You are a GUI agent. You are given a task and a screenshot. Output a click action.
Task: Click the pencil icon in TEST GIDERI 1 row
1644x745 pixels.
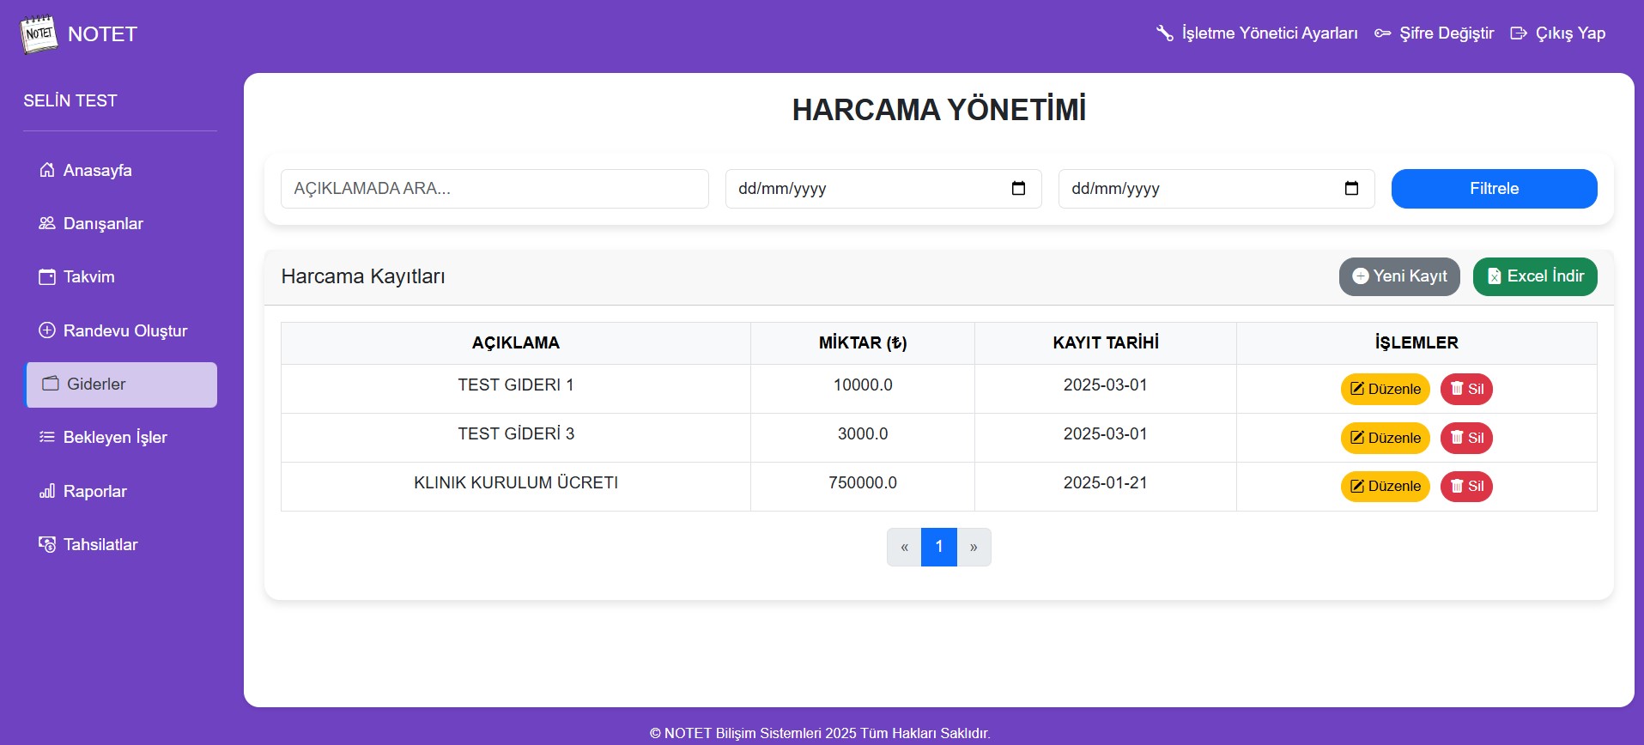(x=1357, y=389)
